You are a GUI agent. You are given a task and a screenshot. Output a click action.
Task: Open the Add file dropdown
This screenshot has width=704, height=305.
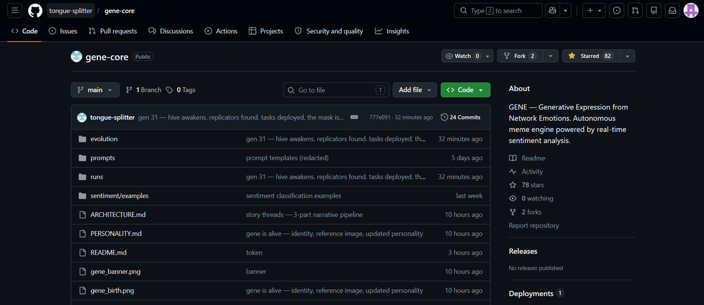coord(415,90)
